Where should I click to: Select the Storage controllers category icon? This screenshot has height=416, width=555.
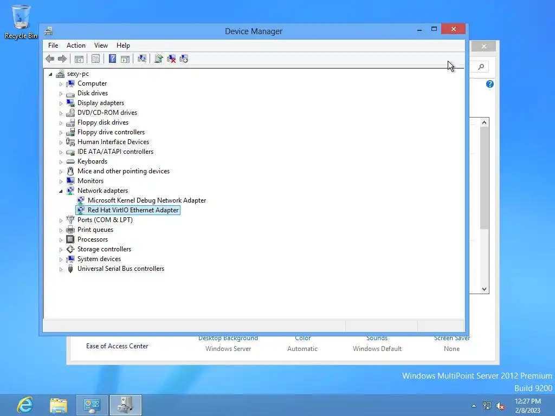[70, 249]
